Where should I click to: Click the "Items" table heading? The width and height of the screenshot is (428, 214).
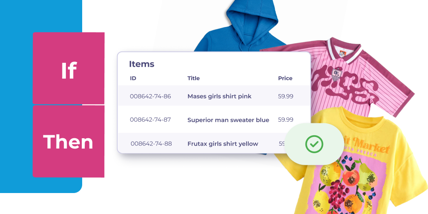pyautogui.click(x=142, y=64)
